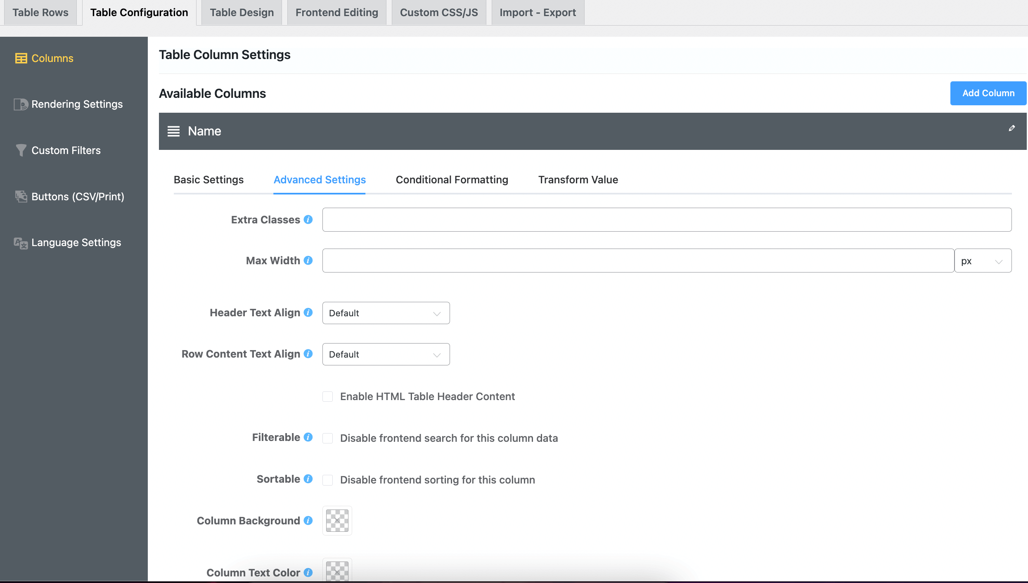1028x583 pixels.
Task: Open the Table Design tab
Action: click(x=242, y=12)
